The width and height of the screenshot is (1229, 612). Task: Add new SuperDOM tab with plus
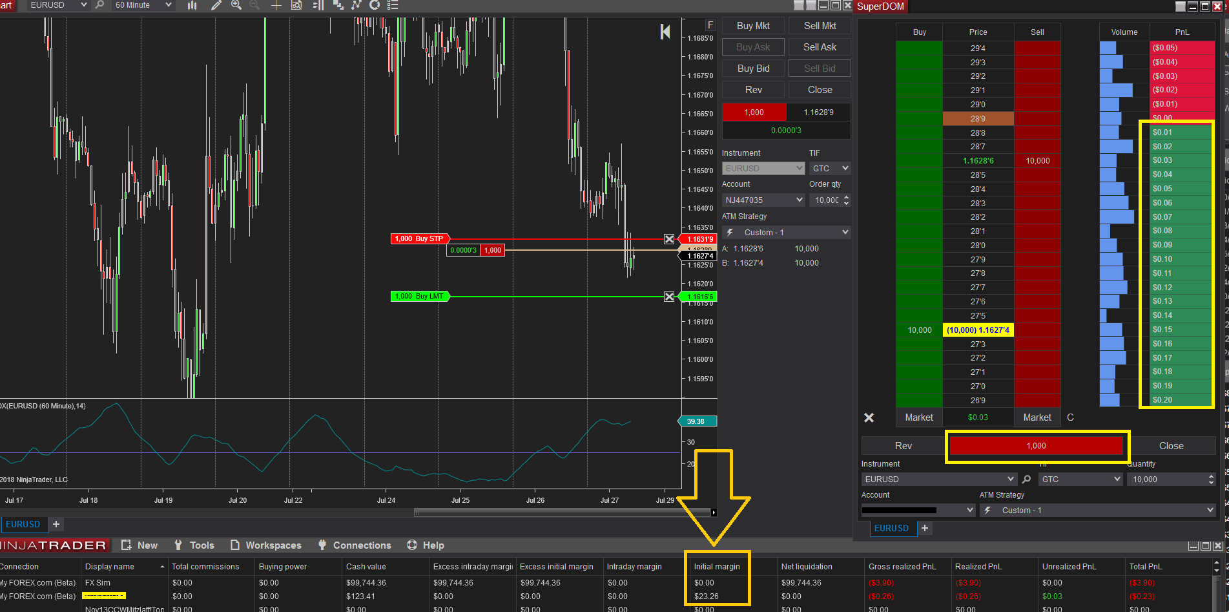[x=925, y=528]
